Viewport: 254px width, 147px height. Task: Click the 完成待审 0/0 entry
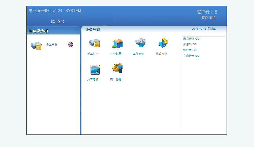191,56
